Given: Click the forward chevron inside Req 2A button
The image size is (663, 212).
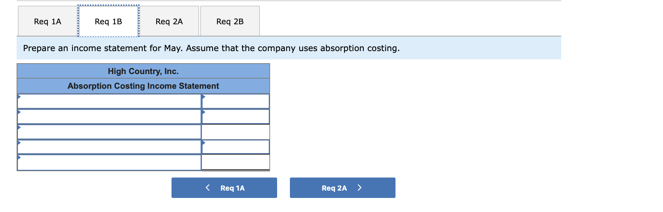Looking at the screenshot, I should [360, 188].
